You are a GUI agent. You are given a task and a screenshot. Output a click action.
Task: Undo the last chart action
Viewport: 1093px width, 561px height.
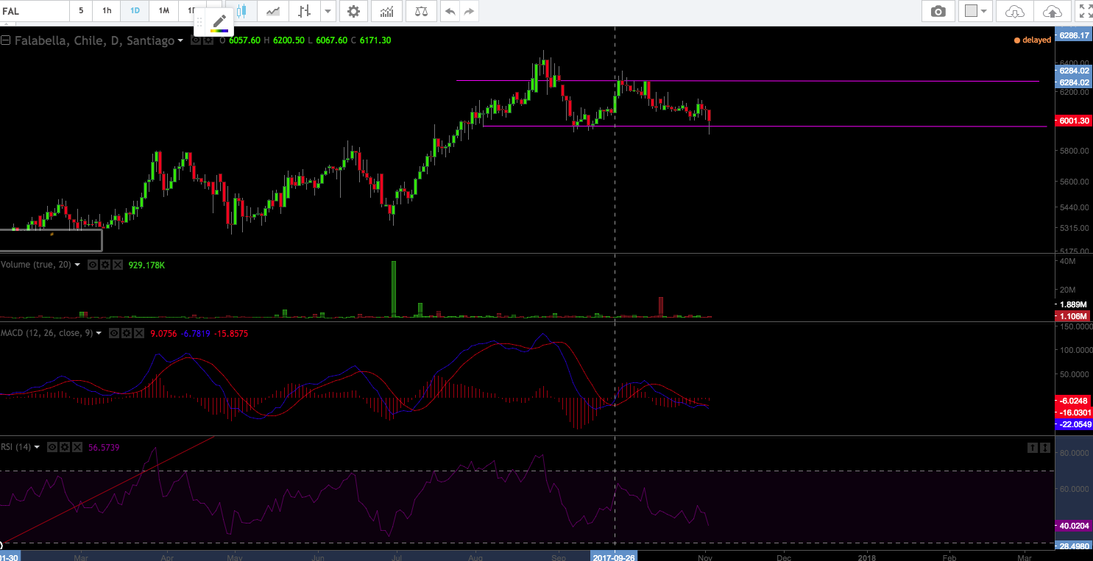(449, 11)
